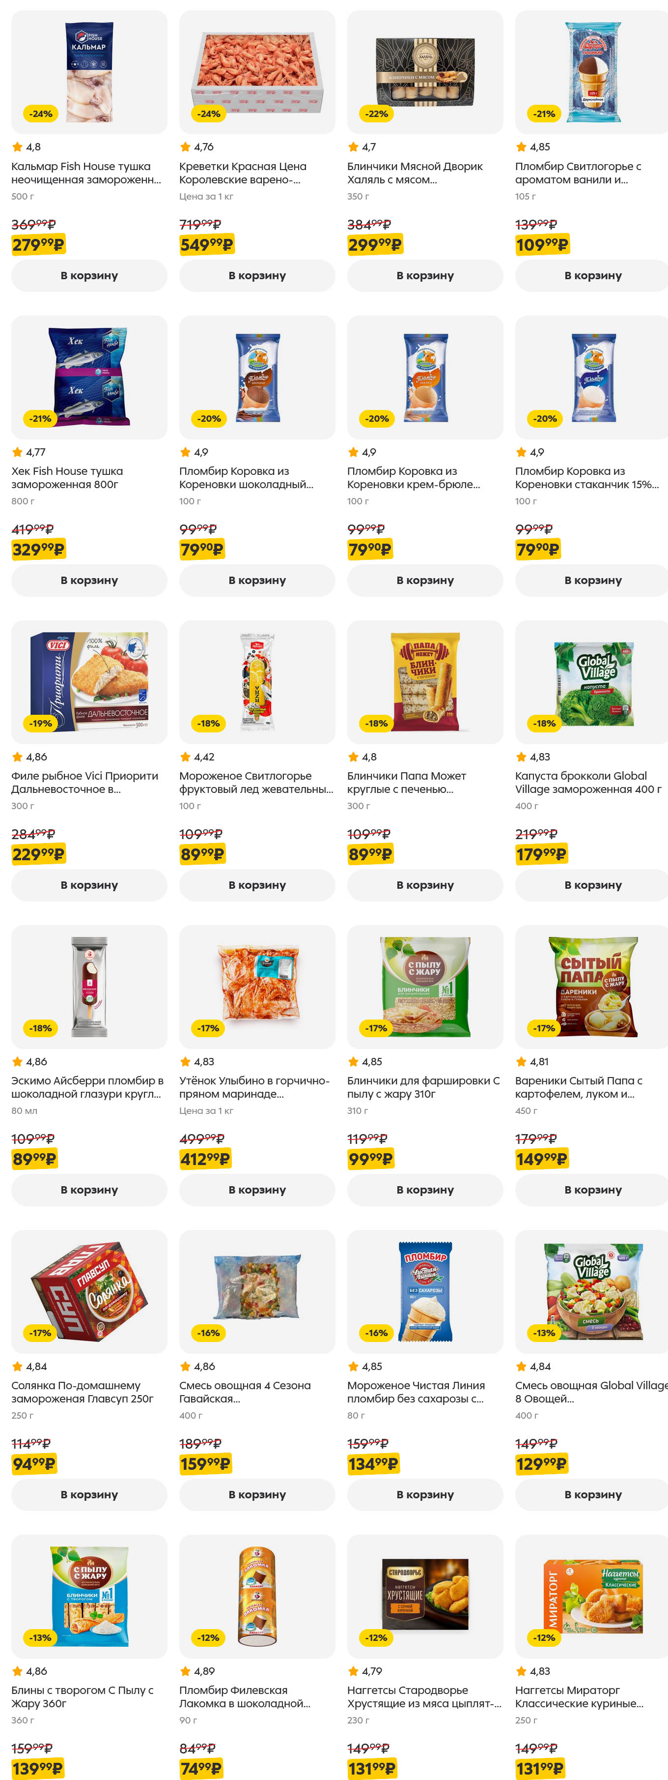The height and width of the screenshot is (1780, 668).
Task: Add Хек Fish House 800г to cart
Action: pos(89,581)
